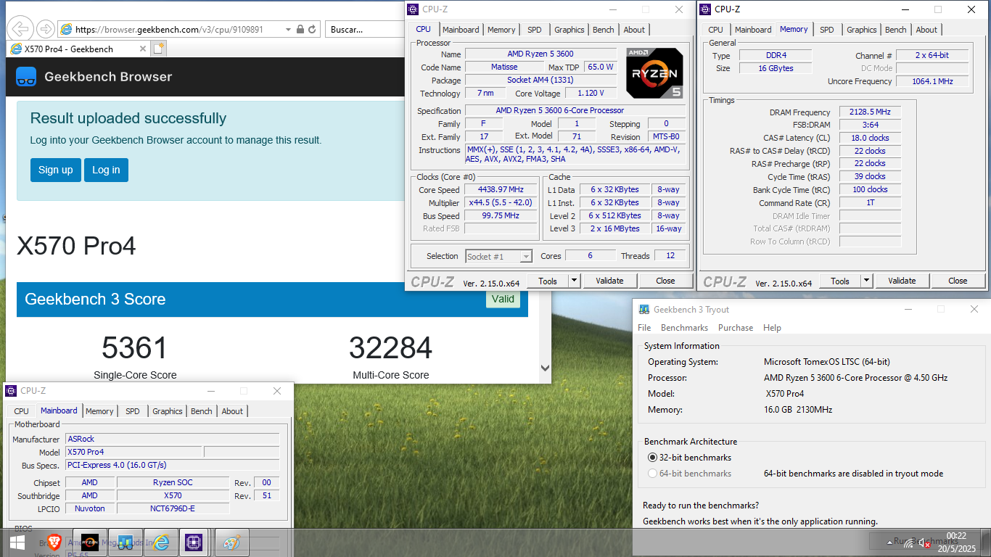Open About tab in the Ryzen CPU-Z window
991x557 pixels.
point(634,30)
